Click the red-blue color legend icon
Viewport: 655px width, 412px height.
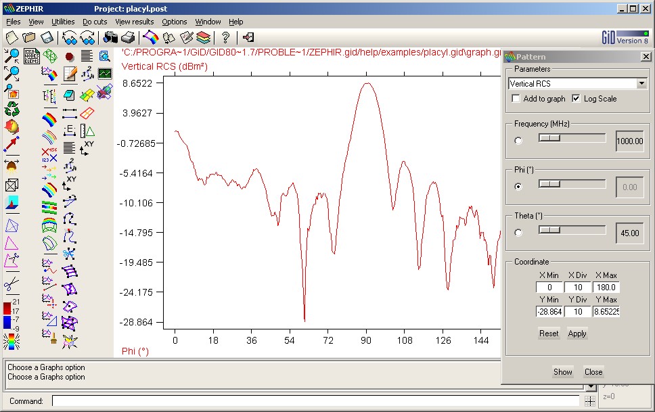[12, 315]
